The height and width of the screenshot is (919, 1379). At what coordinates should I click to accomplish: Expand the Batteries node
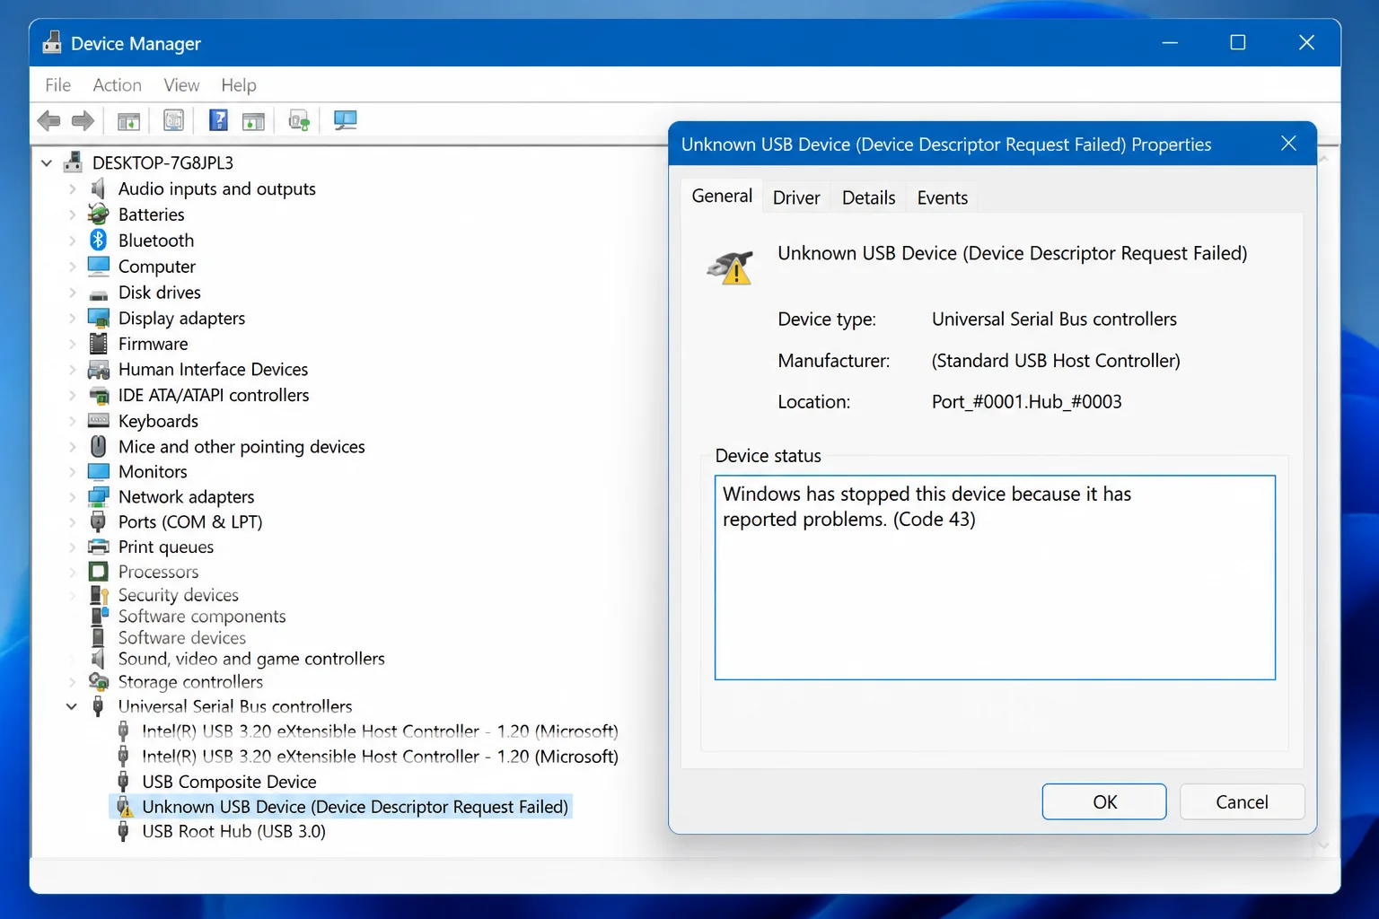click(73, 214)
